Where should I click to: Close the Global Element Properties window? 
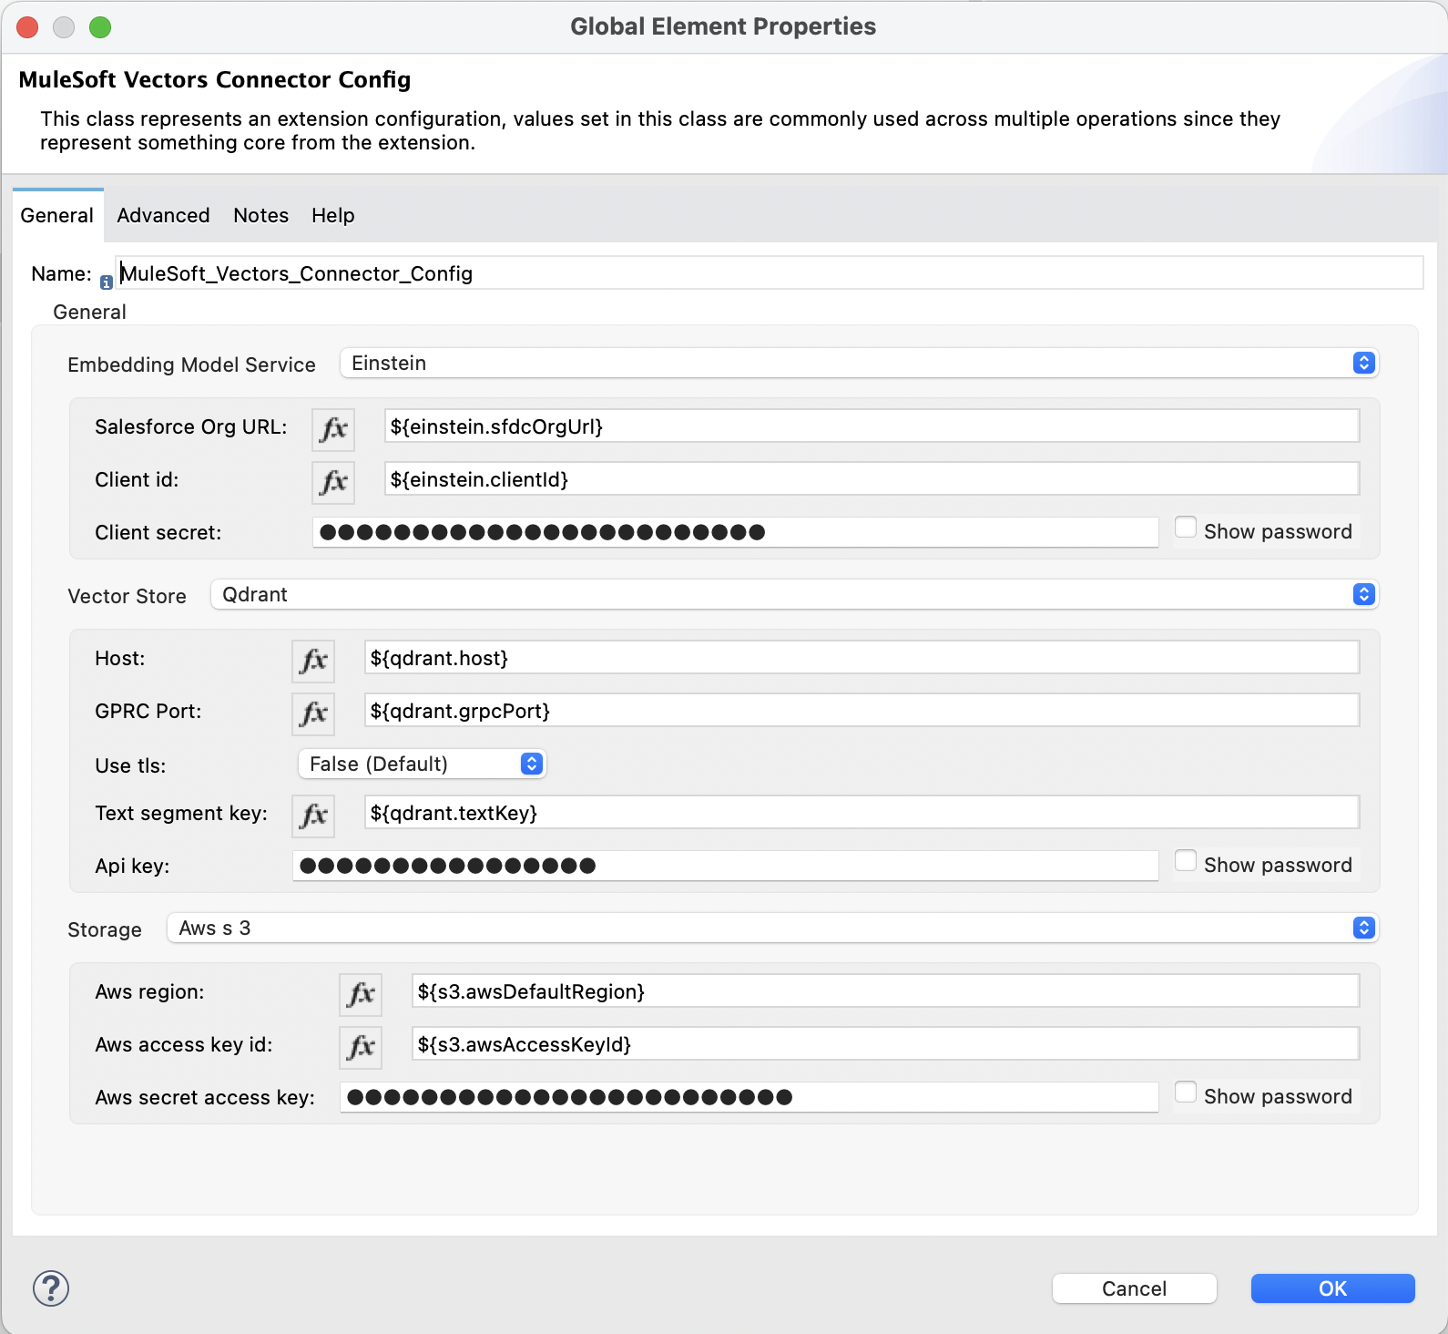(x=27, y=27)
